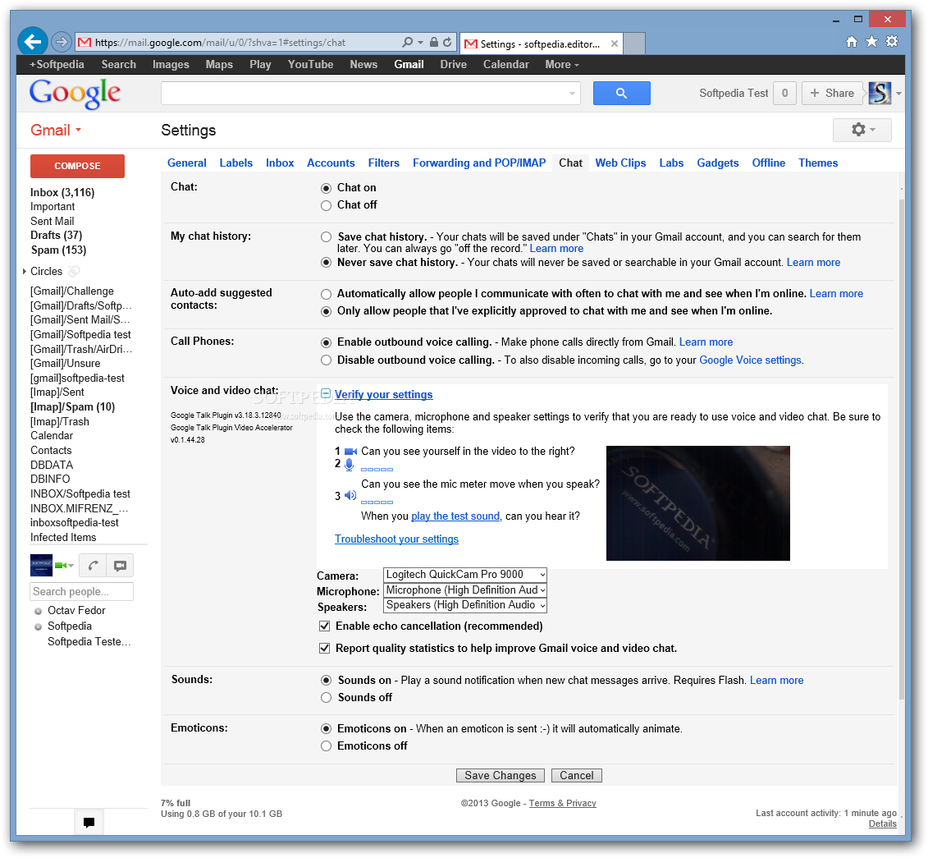Click the play the test sound link
This screenshot has width=928, height=858.
[455, 516]
